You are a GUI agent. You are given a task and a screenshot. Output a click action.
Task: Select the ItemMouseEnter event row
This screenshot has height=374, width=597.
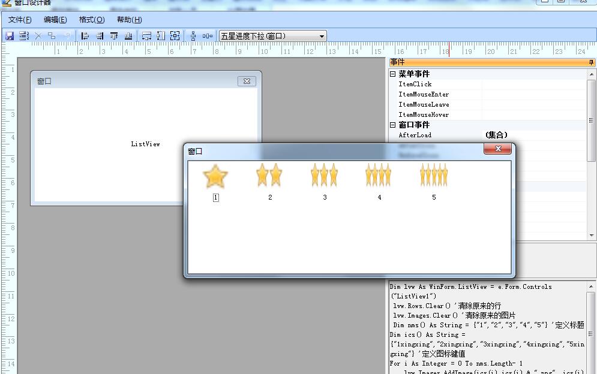click(x=488, y=94)
